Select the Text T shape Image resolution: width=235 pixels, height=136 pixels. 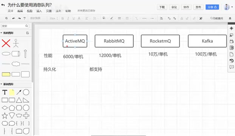click(5, 92)
